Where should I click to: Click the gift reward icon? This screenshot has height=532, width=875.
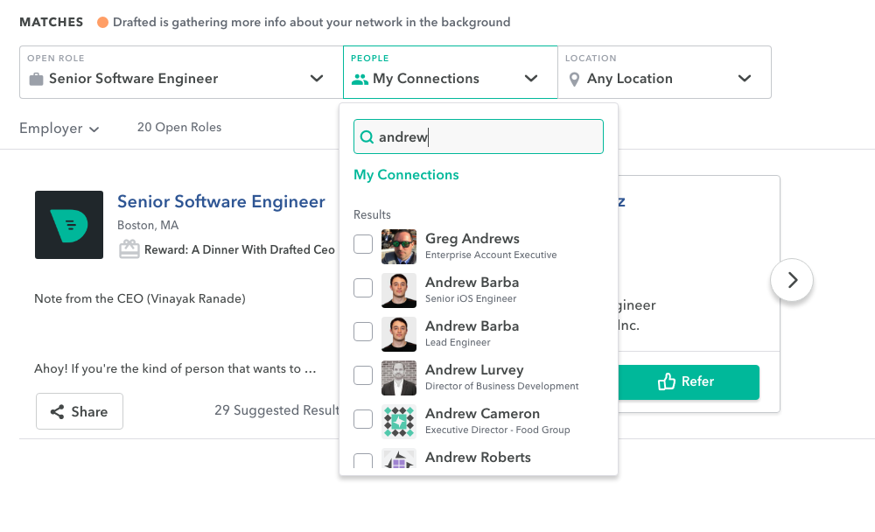[x=129, y=249]
